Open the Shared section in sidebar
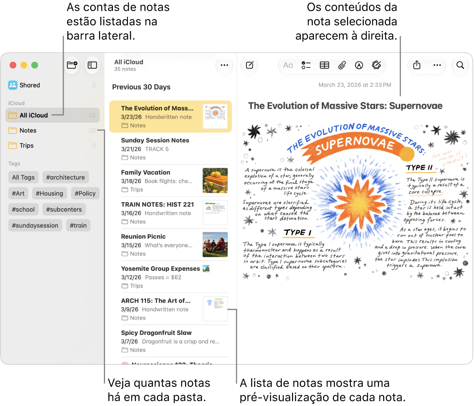 pyautogui.click(x=53, y=85)
